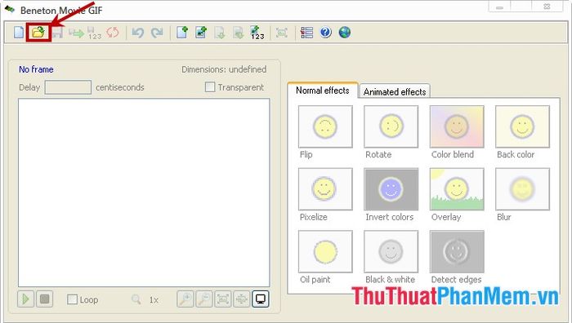Open Help question mark icon
572x323 pixels.
325,33
